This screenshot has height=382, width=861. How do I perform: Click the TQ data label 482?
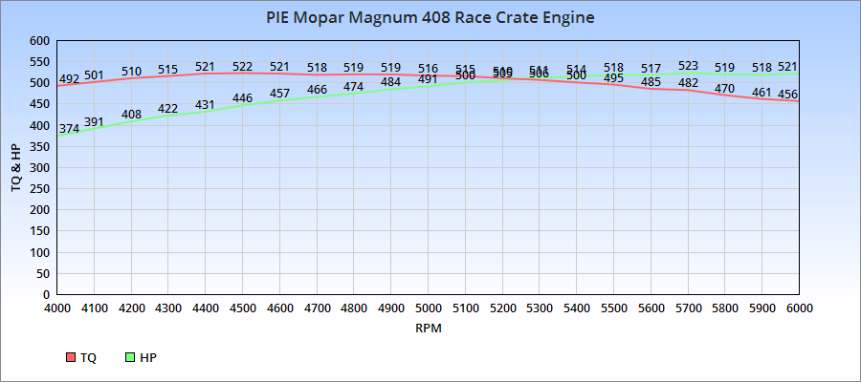(688, 83)
